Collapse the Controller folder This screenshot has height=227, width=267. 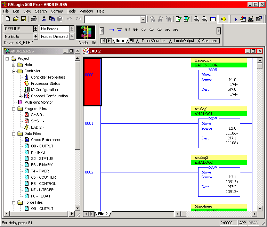click(x=14, y=71)
